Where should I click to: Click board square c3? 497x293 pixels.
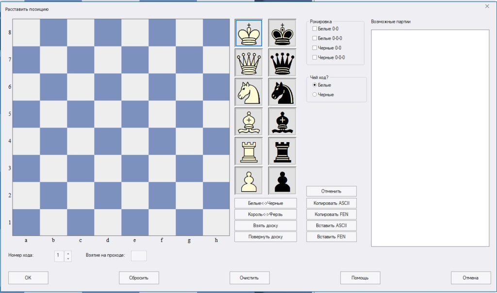(81, 168)
